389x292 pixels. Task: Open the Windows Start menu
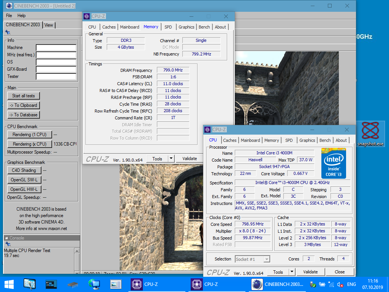pos(9,284)
